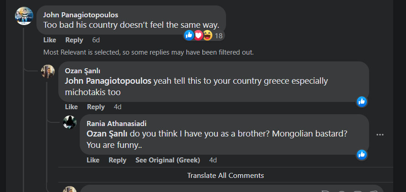The image size is (406, 192).
Task: Like John Panagiotopoulos's comment
Action: coord(50,40)
